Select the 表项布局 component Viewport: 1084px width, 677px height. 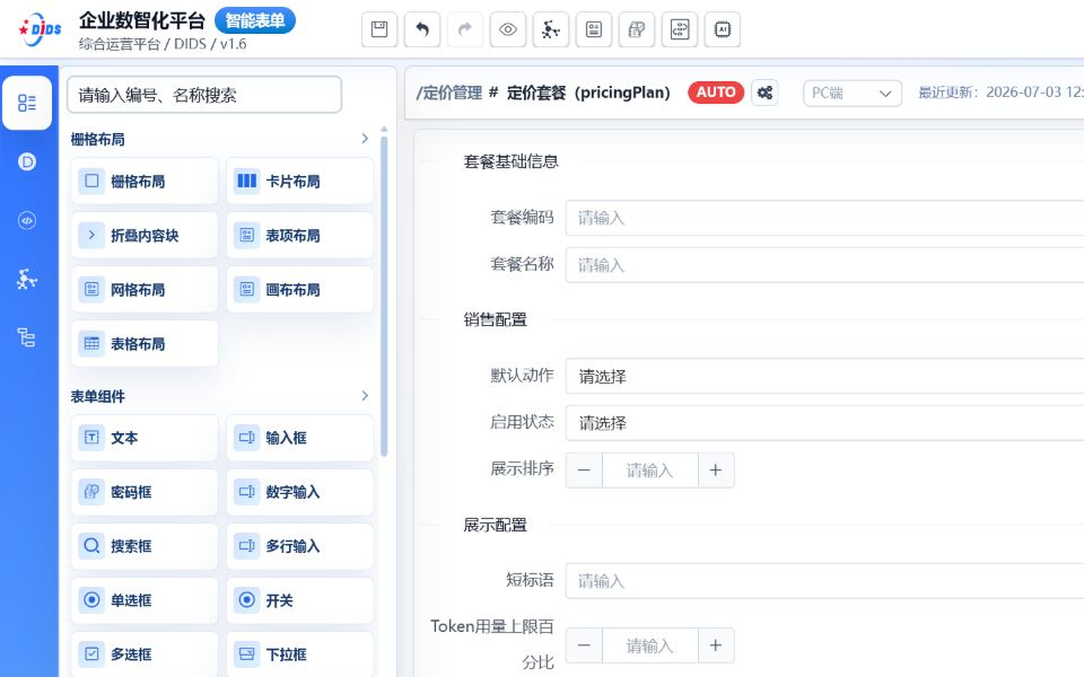coord(300,235)
